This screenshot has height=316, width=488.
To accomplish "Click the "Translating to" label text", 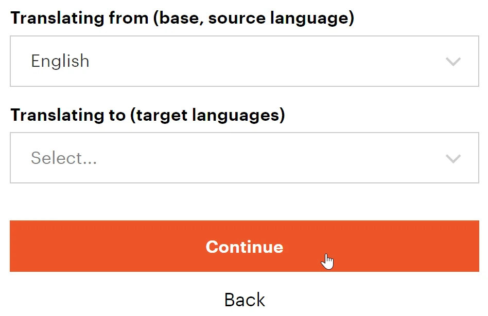I will pos(67,115).
